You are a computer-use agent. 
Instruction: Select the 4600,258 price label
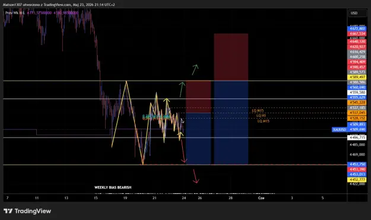point(357,57)
